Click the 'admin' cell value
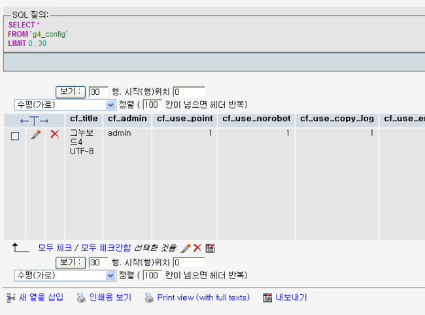Image resolution: width=425 pixels, height=315 pixels. pos(120,133)
